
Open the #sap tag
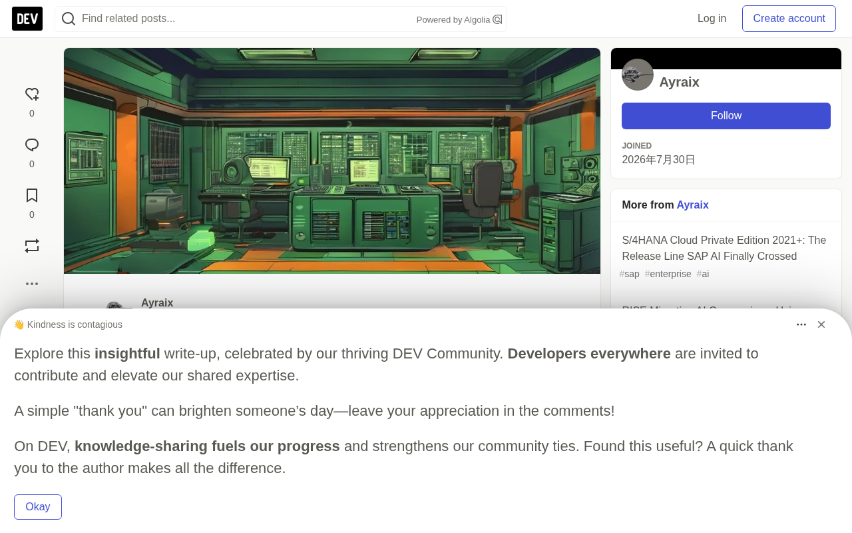(630, 274)
